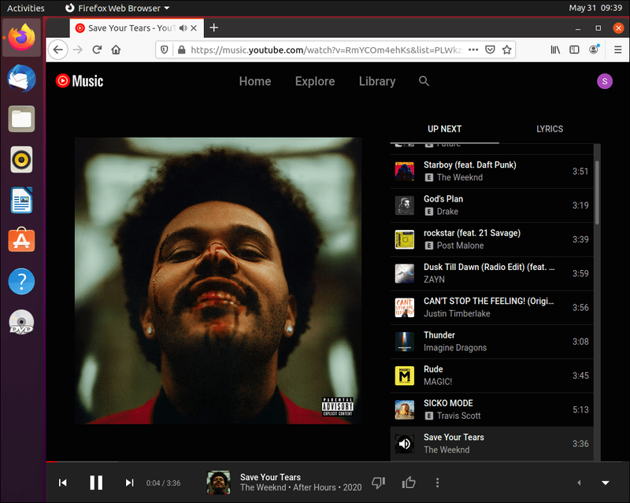The image size is (630, 503).
Task: Go to the YouTube Music logo home
Action: point(80,81)
